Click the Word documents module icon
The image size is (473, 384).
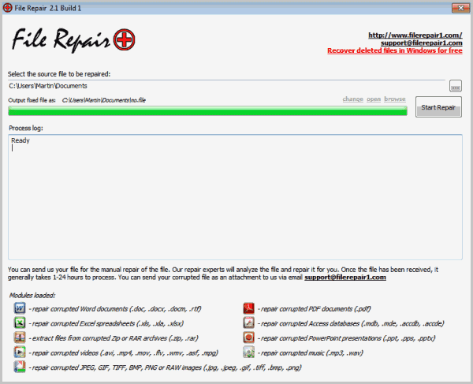20,308
